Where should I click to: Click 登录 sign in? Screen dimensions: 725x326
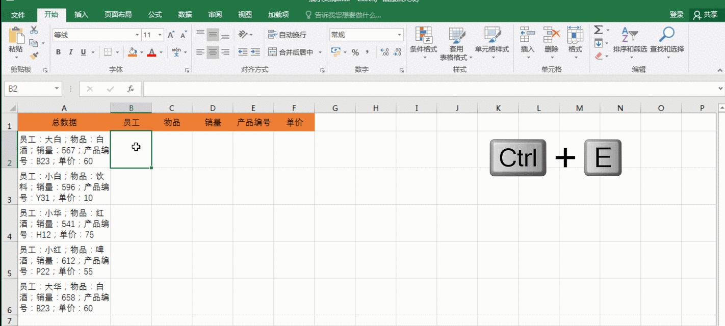(677, 15)
